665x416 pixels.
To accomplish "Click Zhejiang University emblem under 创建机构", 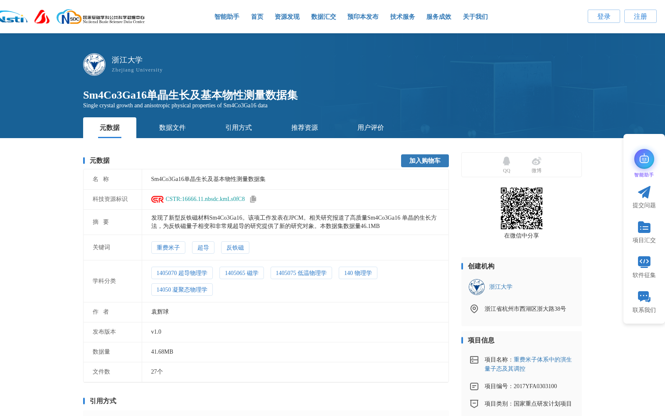I will coord(477,287).
